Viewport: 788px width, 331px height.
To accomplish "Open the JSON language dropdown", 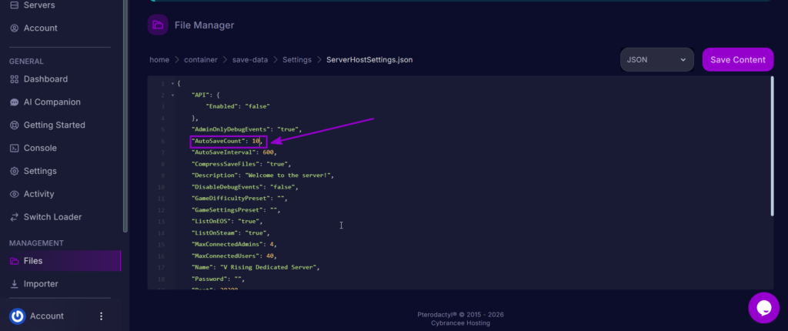I will (657, 60).
